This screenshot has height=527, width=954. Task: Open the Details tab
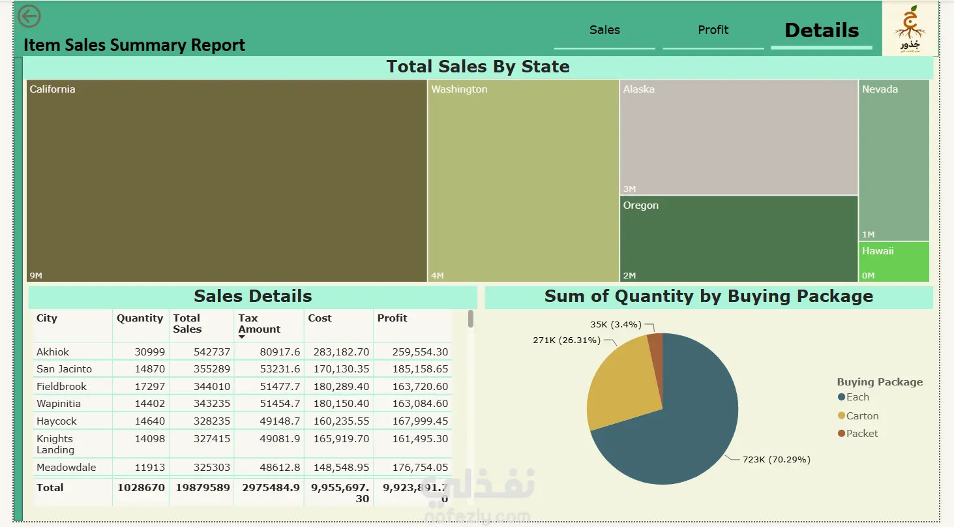[822, 30]
